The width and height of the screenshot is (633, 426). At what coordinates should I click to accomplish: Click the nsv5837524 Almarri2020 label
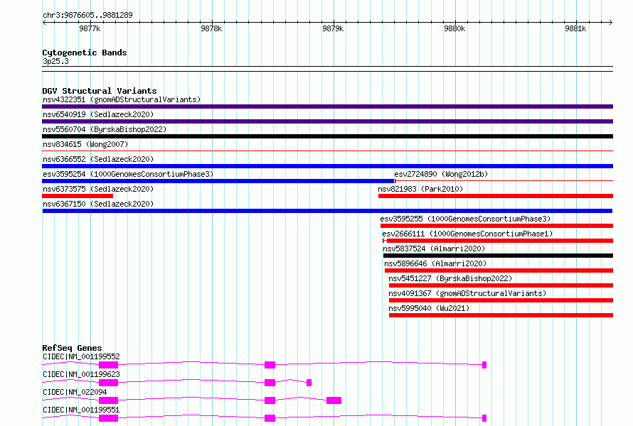click(x=434, y=248)
